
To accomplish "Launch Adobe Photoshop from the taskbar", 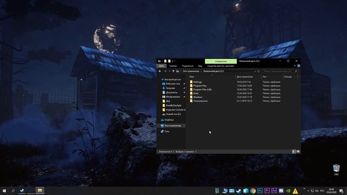I will point(260,191).
